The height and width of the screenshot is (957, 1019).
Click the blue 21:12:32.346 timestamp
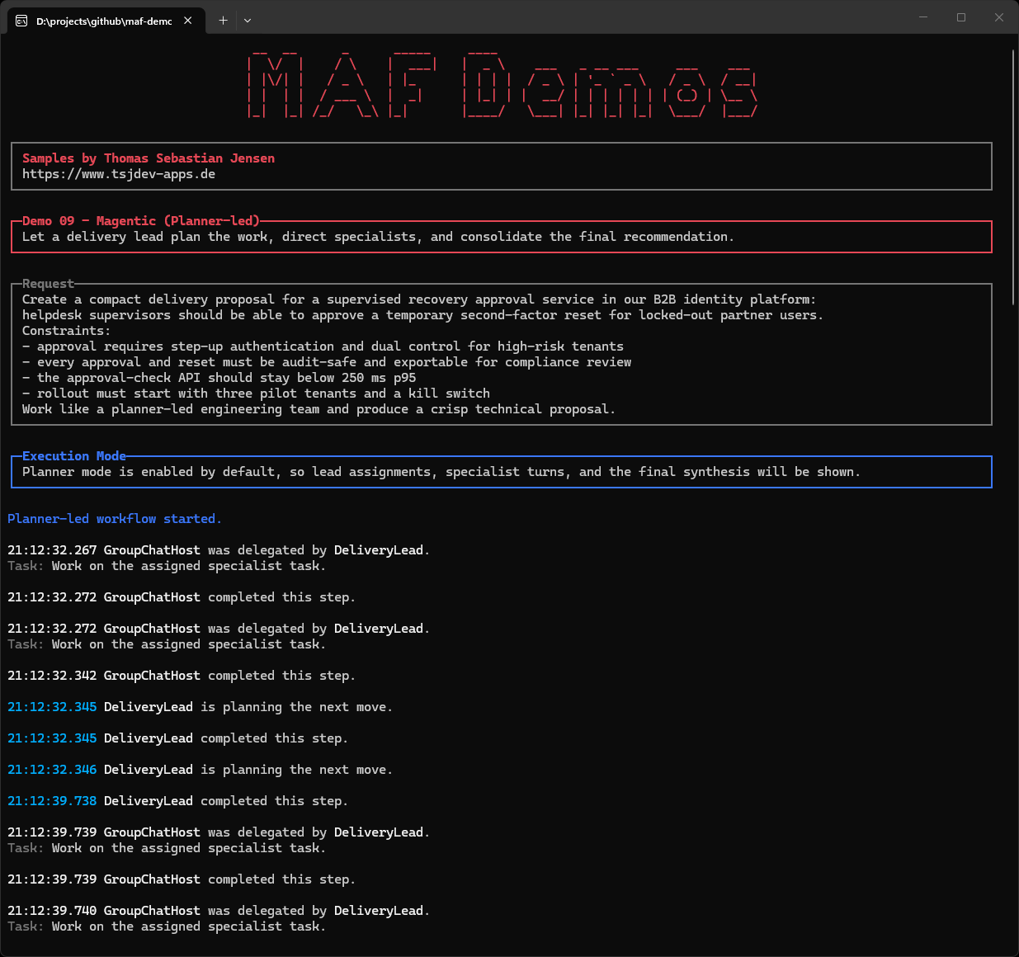(52, 770)
